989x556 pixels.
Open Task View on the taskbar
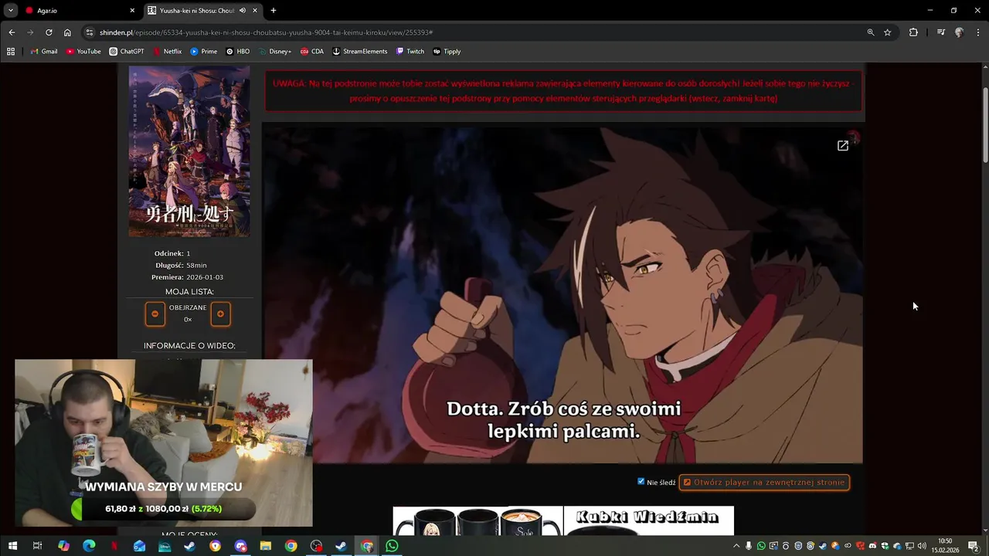tap(37, 546)
